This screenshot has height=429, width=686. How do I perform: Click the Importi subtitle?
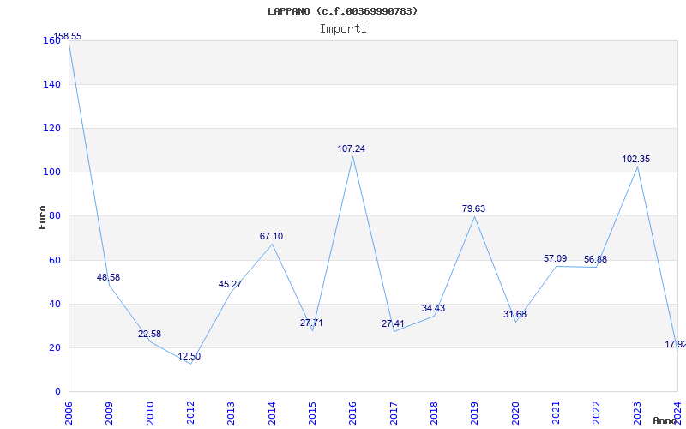coord(343,29)
